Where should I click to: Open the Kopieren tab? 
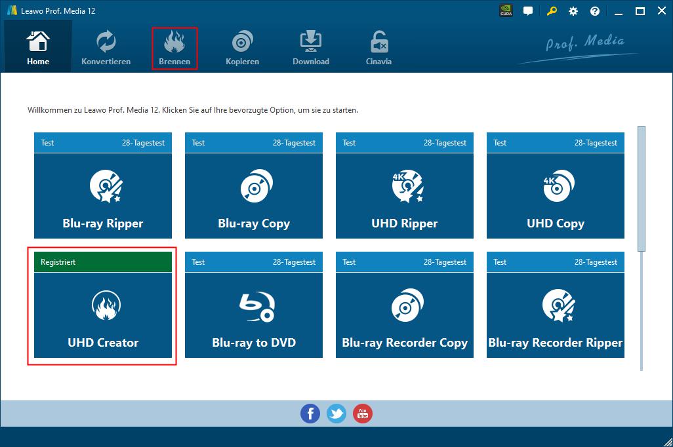click(x=242, y=49)
